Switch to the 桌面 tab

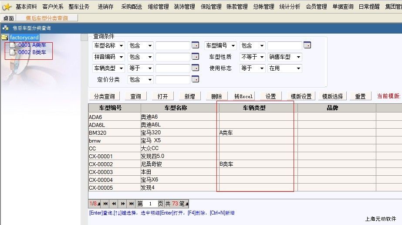[x=8, y=18]
